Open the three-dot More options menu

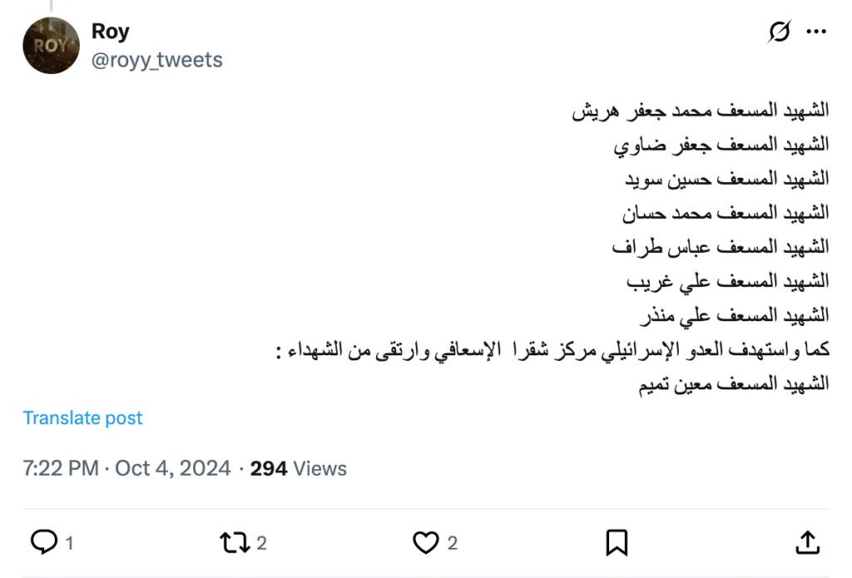[816, 32]
